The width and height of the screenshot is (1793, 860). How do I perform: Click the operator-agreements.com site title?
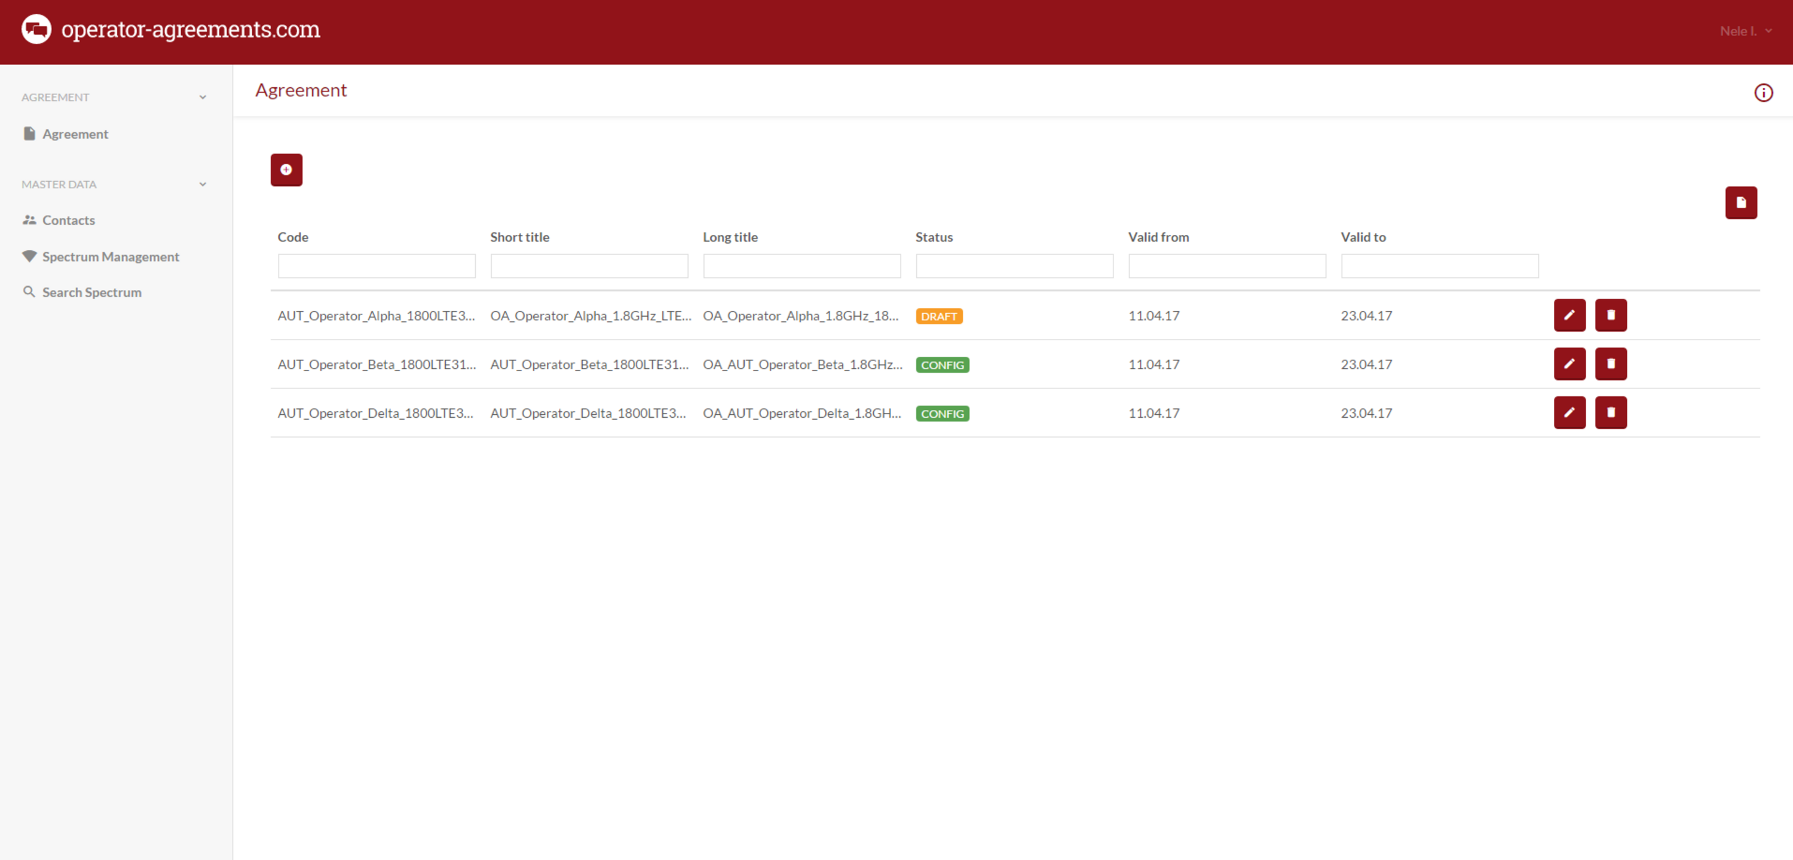[x=191, y=29]
